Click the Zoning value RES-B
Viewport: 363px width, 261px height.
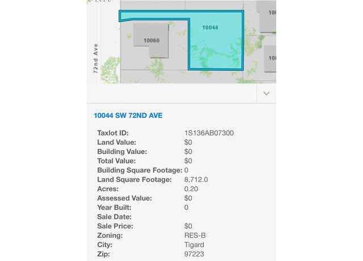[195, 235]
